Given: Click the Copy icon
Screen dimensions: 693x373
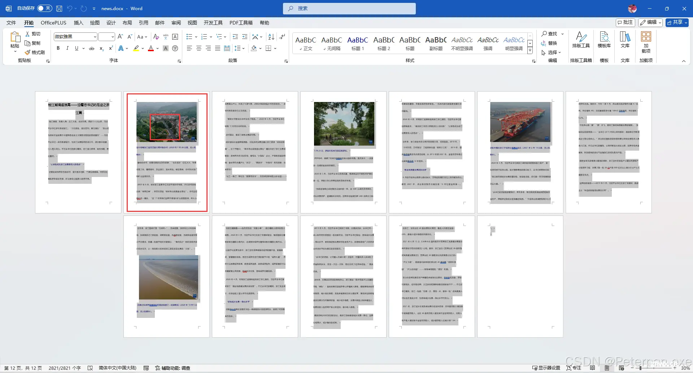Looking at the screenshot, I should (x=27, y=43).
